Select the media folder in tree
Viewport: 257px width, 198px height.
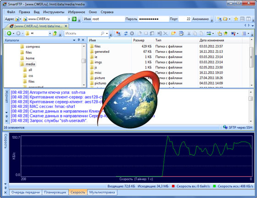click(30, 64)
